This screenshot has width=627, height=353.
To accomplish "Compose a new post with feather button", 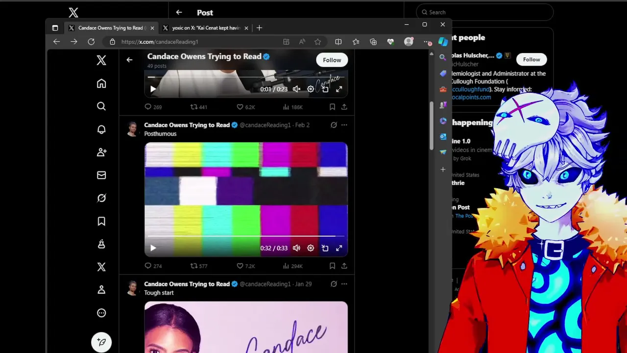I will tap(101, 342).
